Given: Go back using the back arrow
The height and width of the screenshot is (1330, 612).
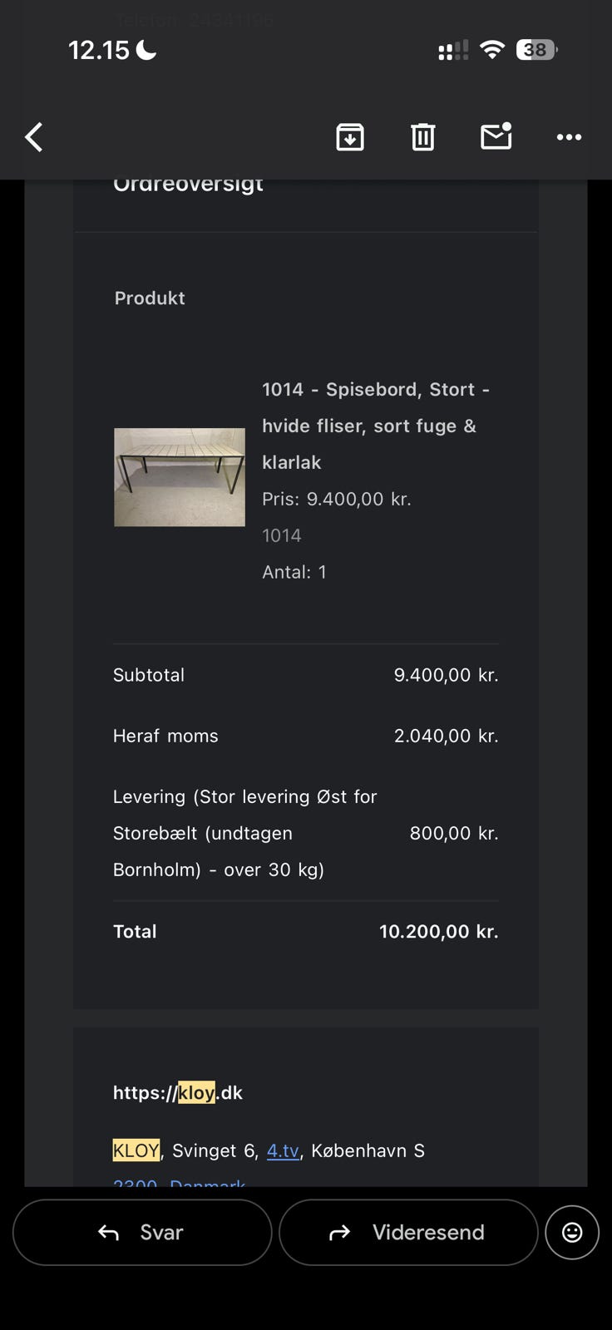Looking at the screenshot, I should pos(34,137).
